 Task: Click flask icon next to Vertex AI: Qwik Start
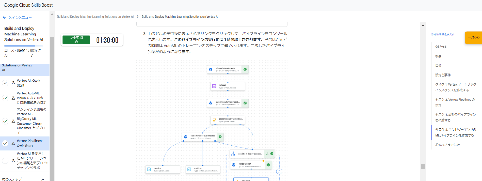tap(13, 83)
